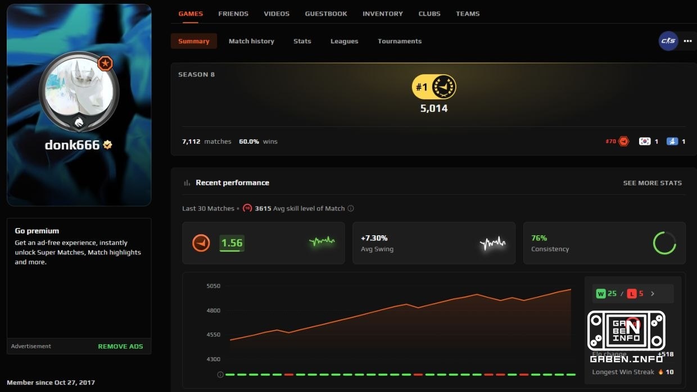
Task: Click the green consistency progress ring
Action: pos(664,243)
